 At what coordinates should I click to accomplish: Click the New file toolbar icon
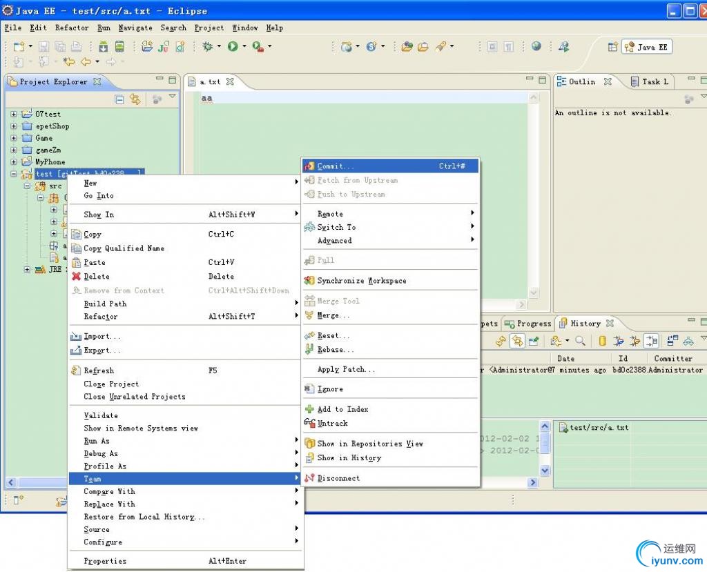click(19, 46)
